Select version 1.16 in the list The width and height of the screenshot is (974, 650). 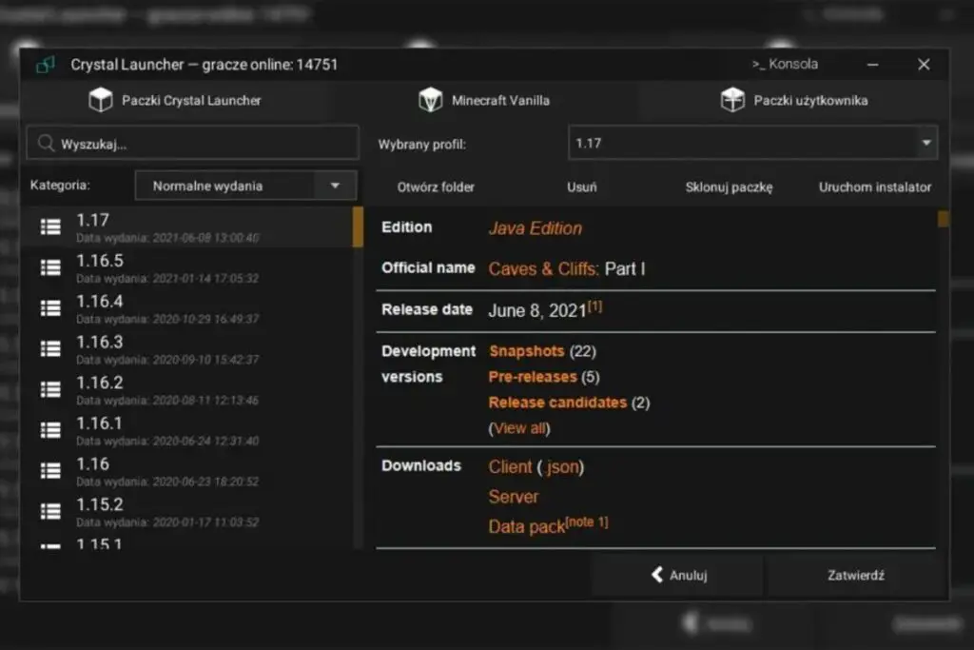click(186, 471)
